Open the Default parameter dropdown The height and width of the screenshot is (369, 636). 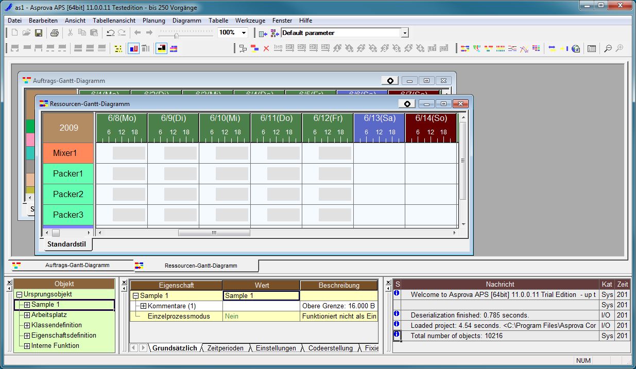pos(404,33)
